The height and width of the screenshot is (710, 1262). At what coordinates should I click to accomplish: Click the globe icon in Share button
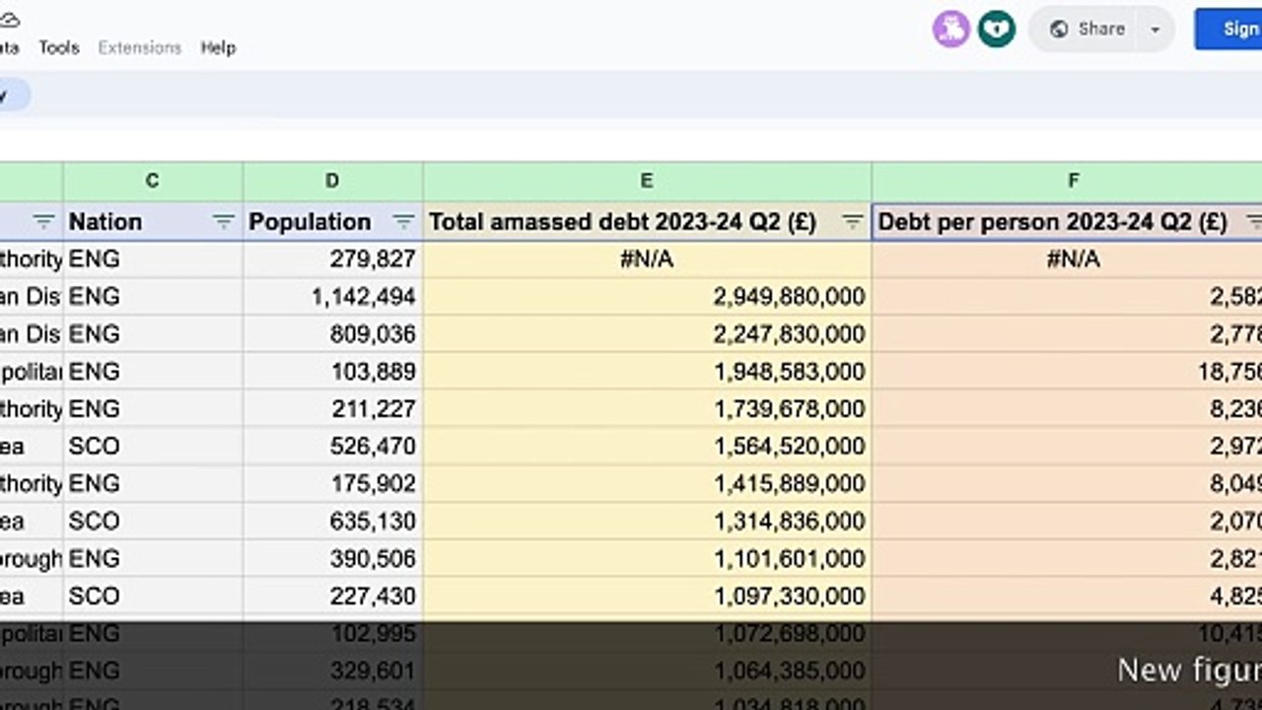coord(1060,30)
